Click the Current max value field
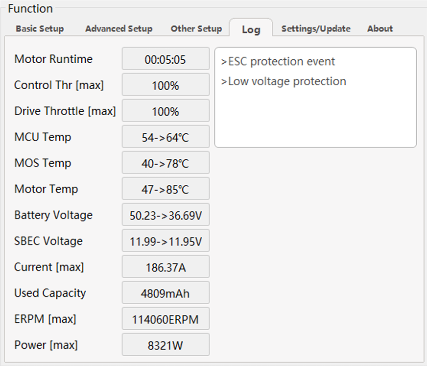The image size is (427, 366). [166, 267]
